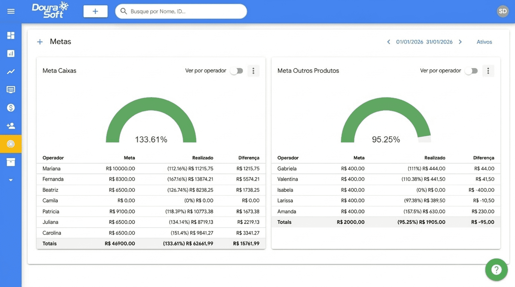This screenshot has height=287, width=515.
Task: Click the Ativos filter link
Action: (484, 42)
